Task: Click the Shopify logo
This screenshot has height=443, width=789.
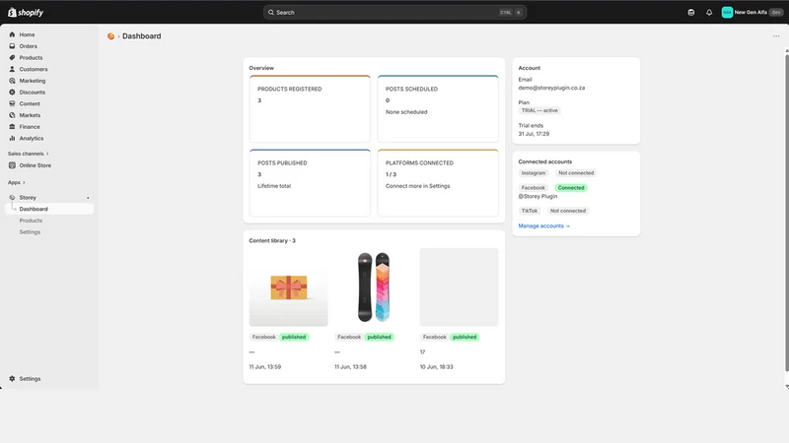Action: point(26,12)
